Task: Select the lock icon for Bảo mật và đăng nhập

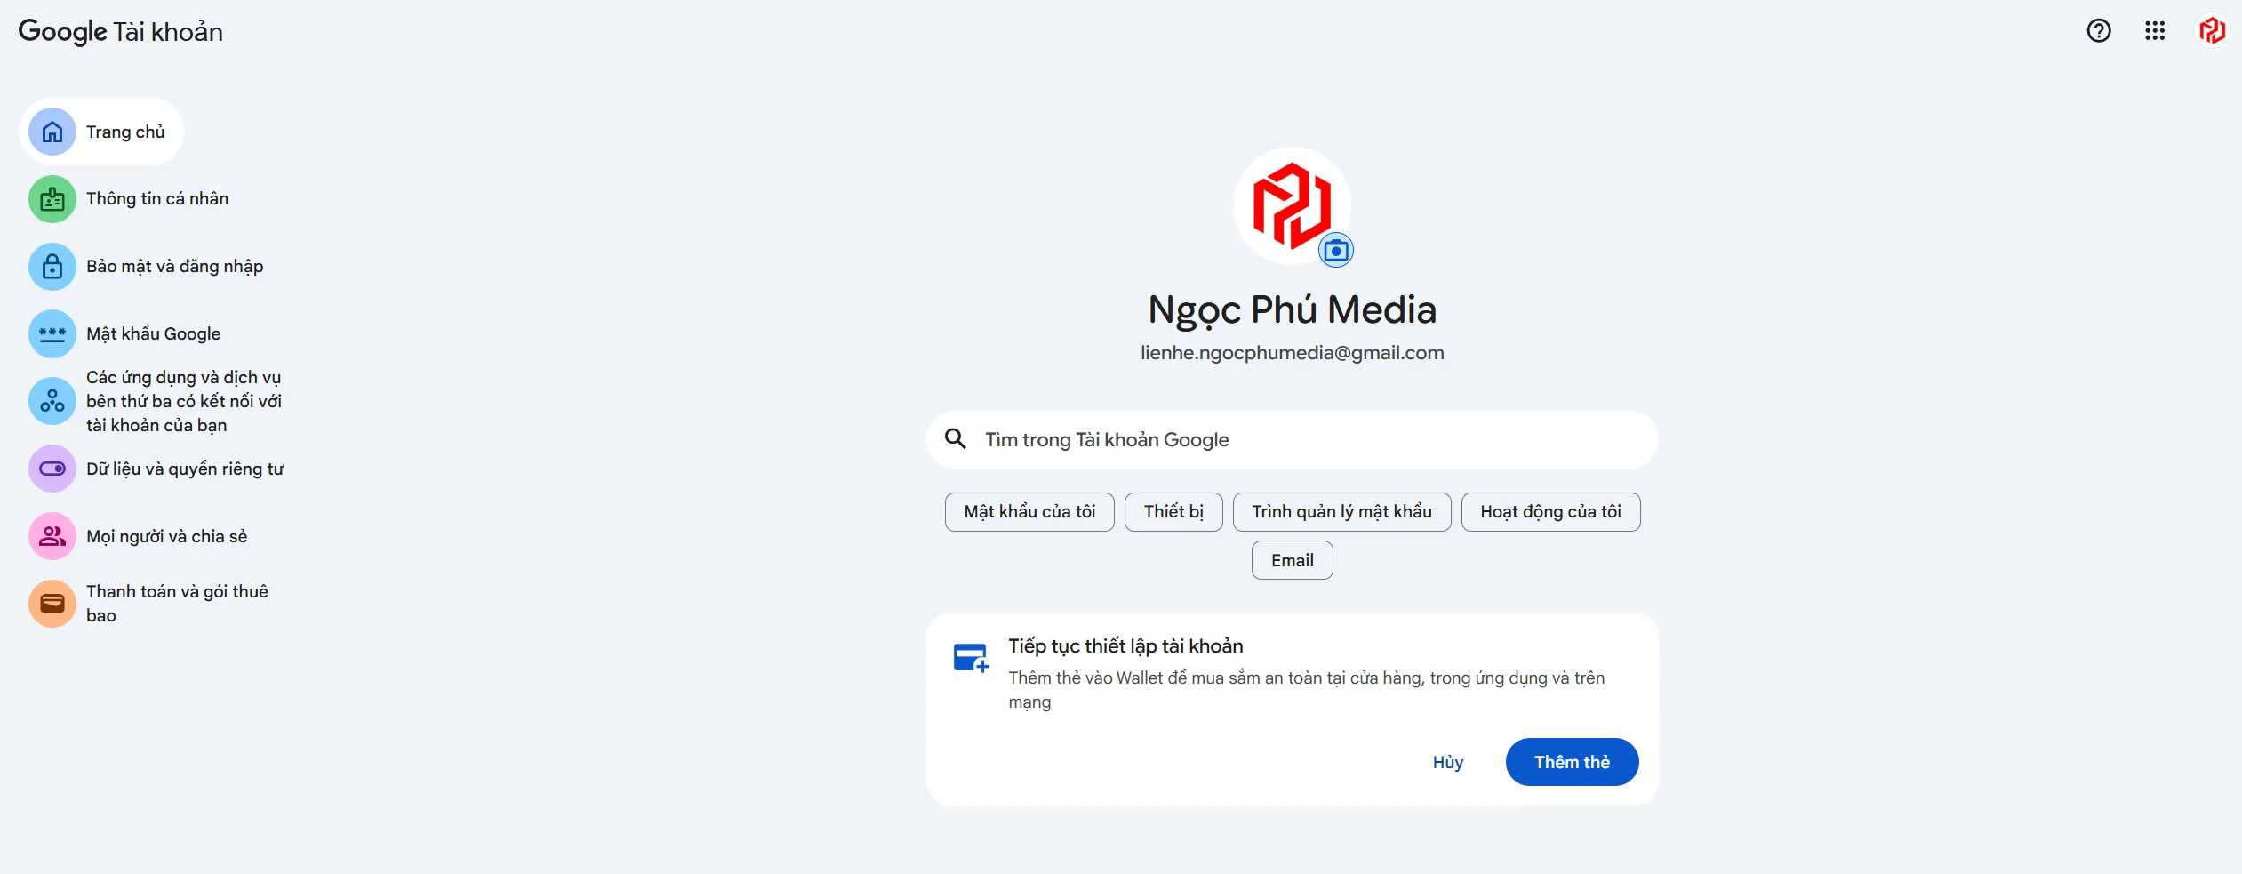Action: pos(52,265)
